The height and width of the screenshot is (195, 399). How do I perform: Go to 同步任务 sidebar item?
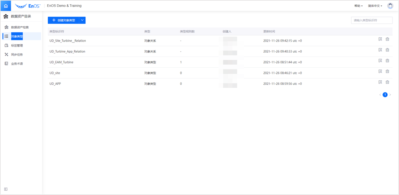pyautogui.click(x=17, y=55)
